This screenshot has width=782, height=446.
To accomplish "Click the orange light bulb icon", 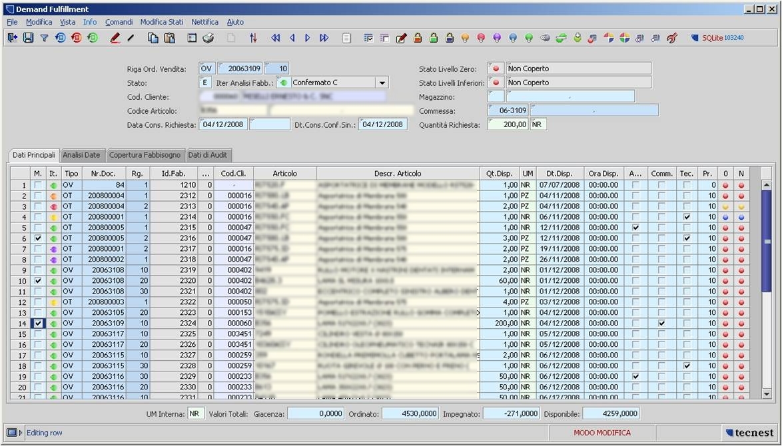I will click(466, 38).
